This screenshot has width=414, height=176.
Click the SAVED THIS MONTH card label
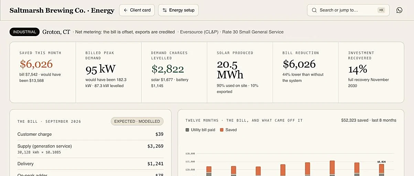pos(40,53)
